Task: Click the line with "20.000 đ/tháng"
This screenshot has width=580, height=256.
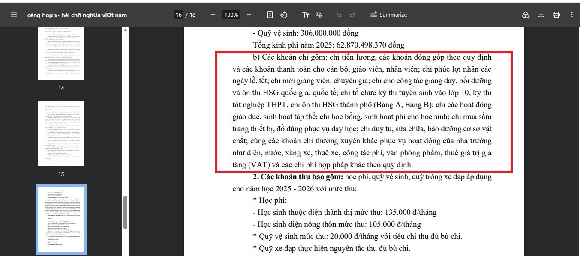Action: [x=358, y=236]
